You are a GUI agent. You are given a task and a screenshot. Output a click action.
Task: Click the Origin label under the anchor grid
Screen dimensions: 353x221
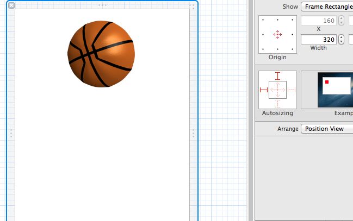click(x=277, y=58)
